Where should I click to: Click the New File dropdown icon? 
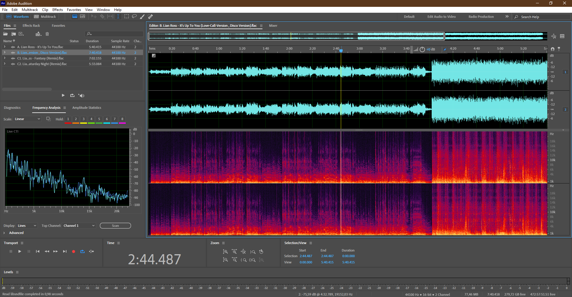tap(21, 34)
